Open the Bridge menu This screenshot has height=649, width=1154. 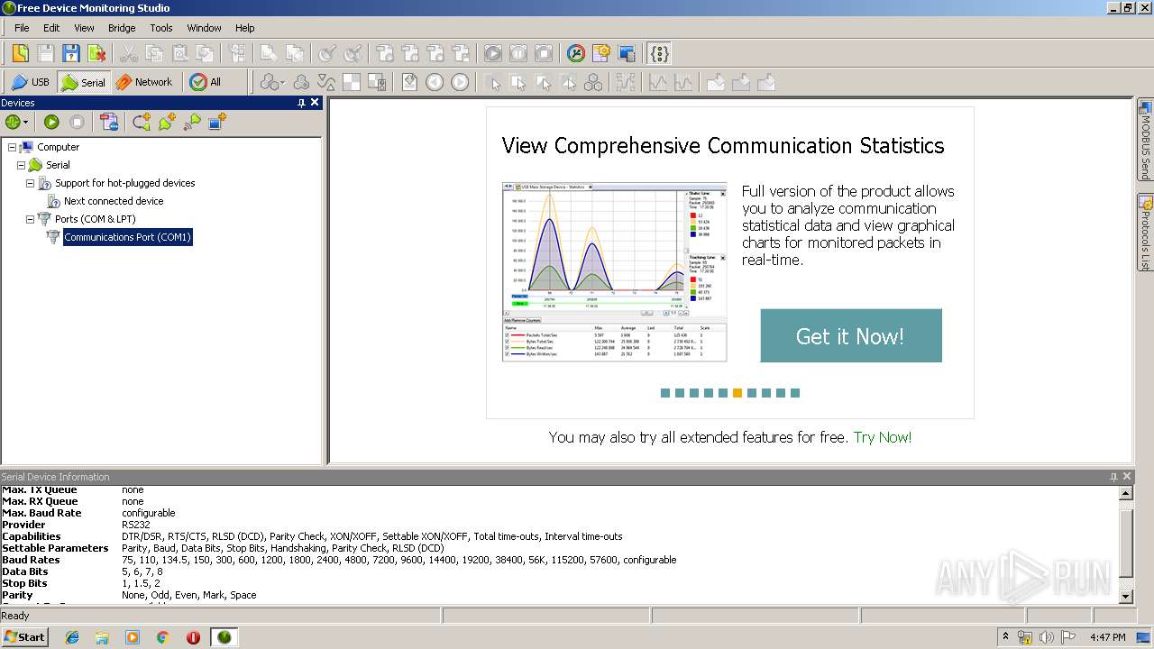click(122, 28)
